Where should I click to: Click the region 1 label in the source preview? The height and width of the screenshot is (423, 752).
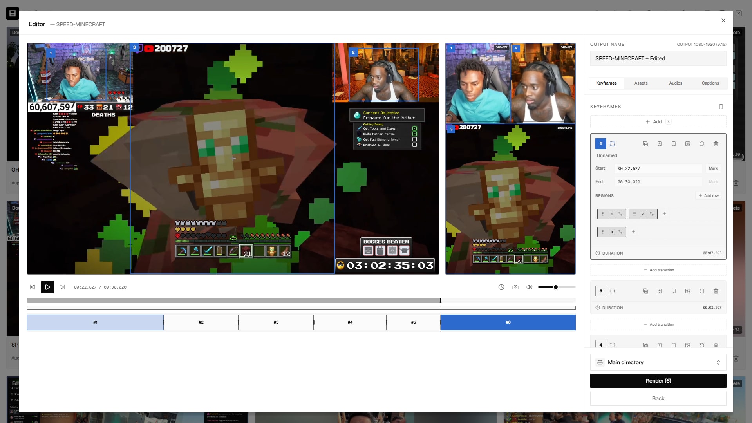point(51,53)
